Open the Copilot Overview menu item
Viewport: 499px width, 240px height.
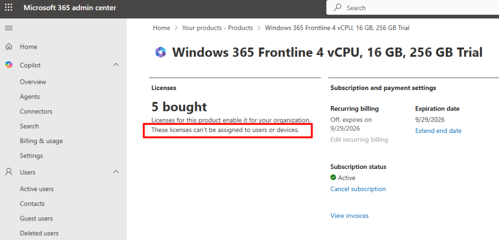coord(33,82)
